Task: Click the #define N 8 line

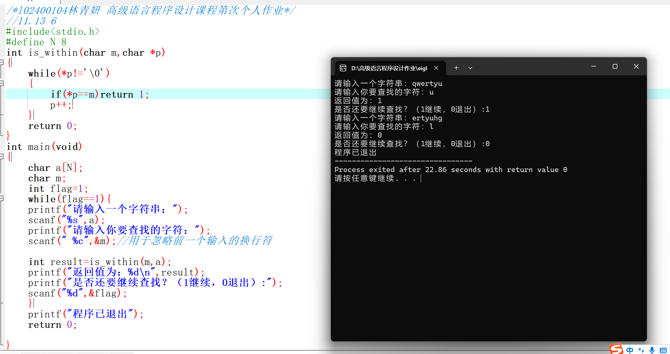Action: 36,42
